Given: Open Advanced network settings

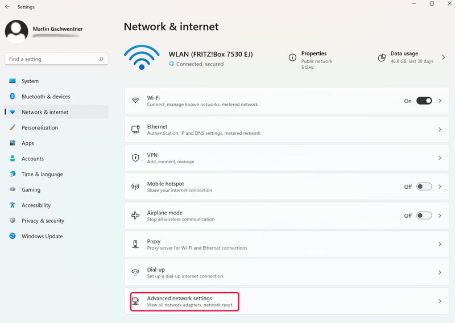Looking at the screenshot, I should point(287,301).
